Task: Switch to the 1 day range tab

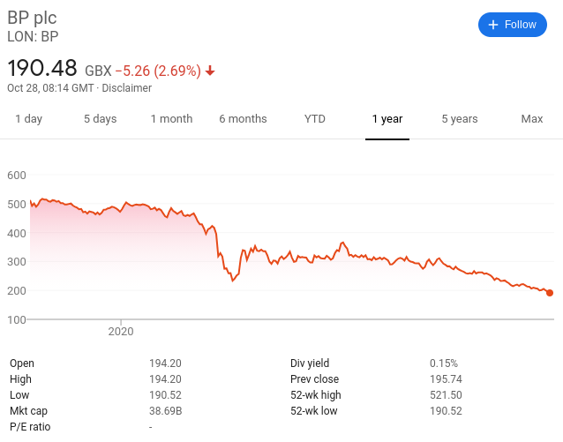Action: pyautogui.click(x=29, y=119)
